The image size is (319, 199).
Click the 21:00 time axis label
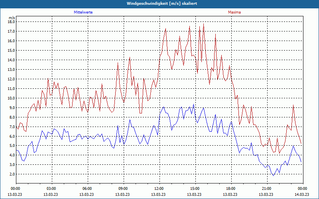coord(266,189)
